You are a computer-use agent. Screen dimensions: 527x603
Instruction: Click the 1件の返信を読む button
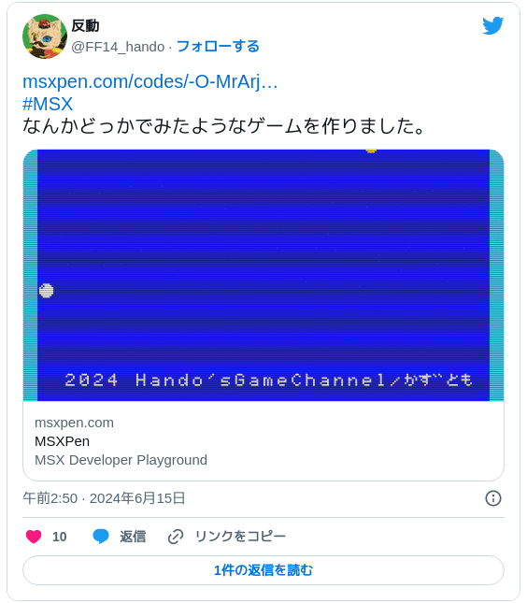pyautogui.click(x=263, y=570)
